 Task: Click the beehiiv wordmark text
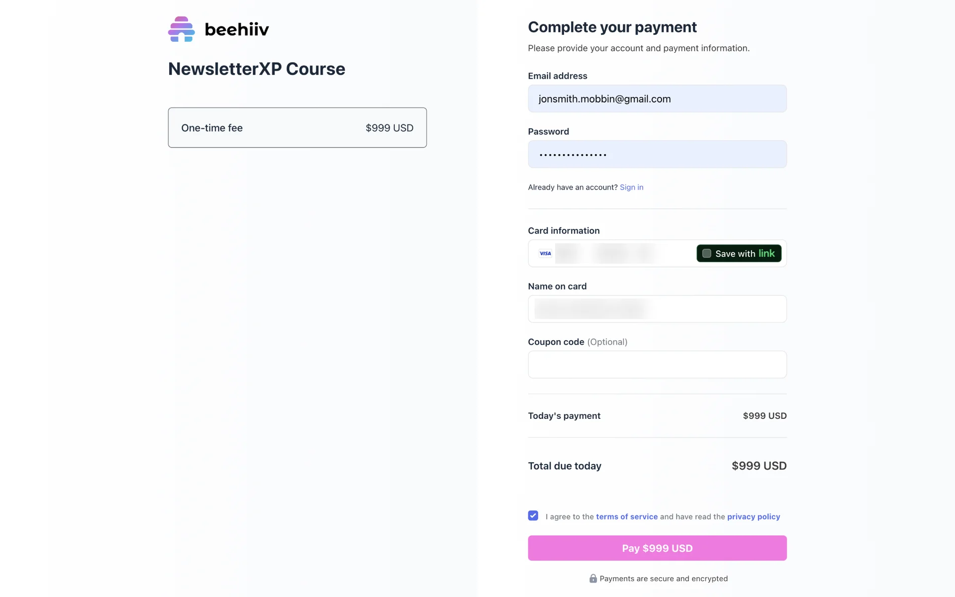[x=237, y=30]
